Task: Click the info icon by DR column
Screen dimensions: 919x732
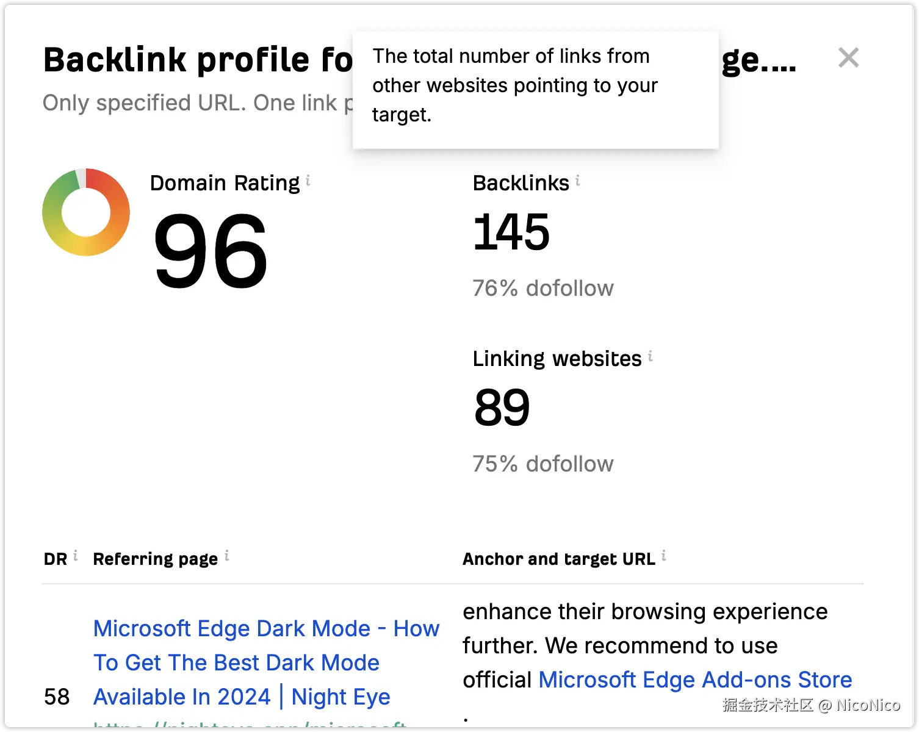Action: pyautogui.click(x=76, y=556)
